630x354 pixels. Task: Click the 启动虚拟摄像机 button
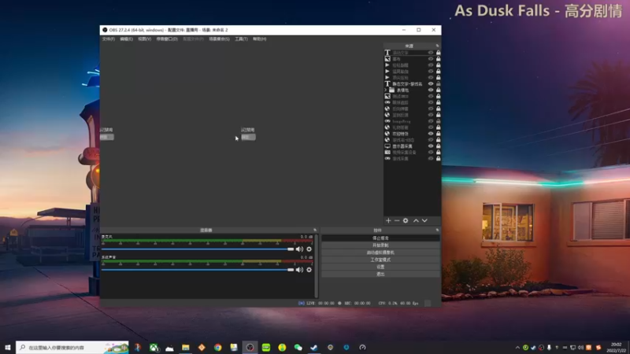(x=380, y=253)
